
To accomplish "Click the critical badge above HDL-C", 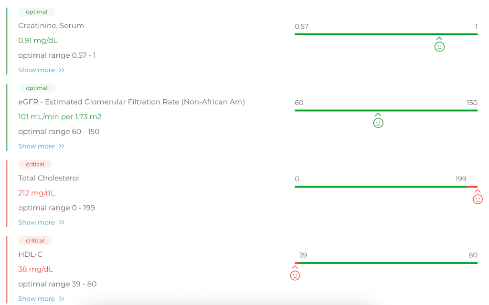I will click(35, 241).
